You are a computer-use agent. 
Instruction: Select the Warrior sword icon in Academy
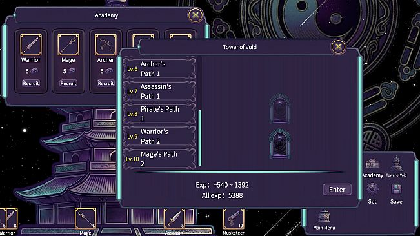click(x=31, y=44)
